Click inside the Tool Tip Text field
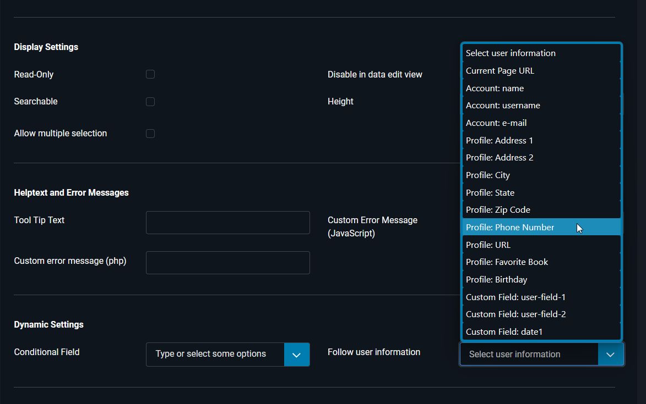 [227, 222]
